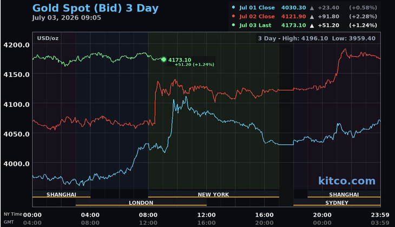Click the 4173.10 price tooltip label
The width and height of the screenshot is (395, 227).
click(x=180, y=60)
